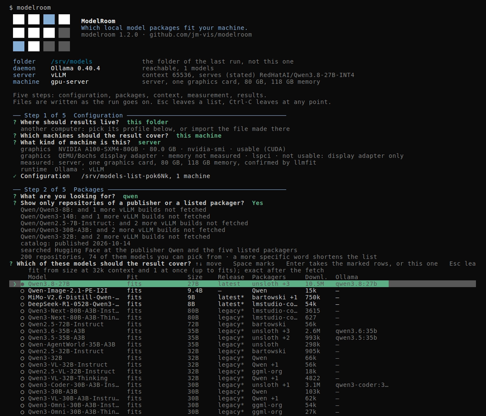Click the 9.4B size value
The width and height of the screenshot is (486, 416).
pos(195,290)
